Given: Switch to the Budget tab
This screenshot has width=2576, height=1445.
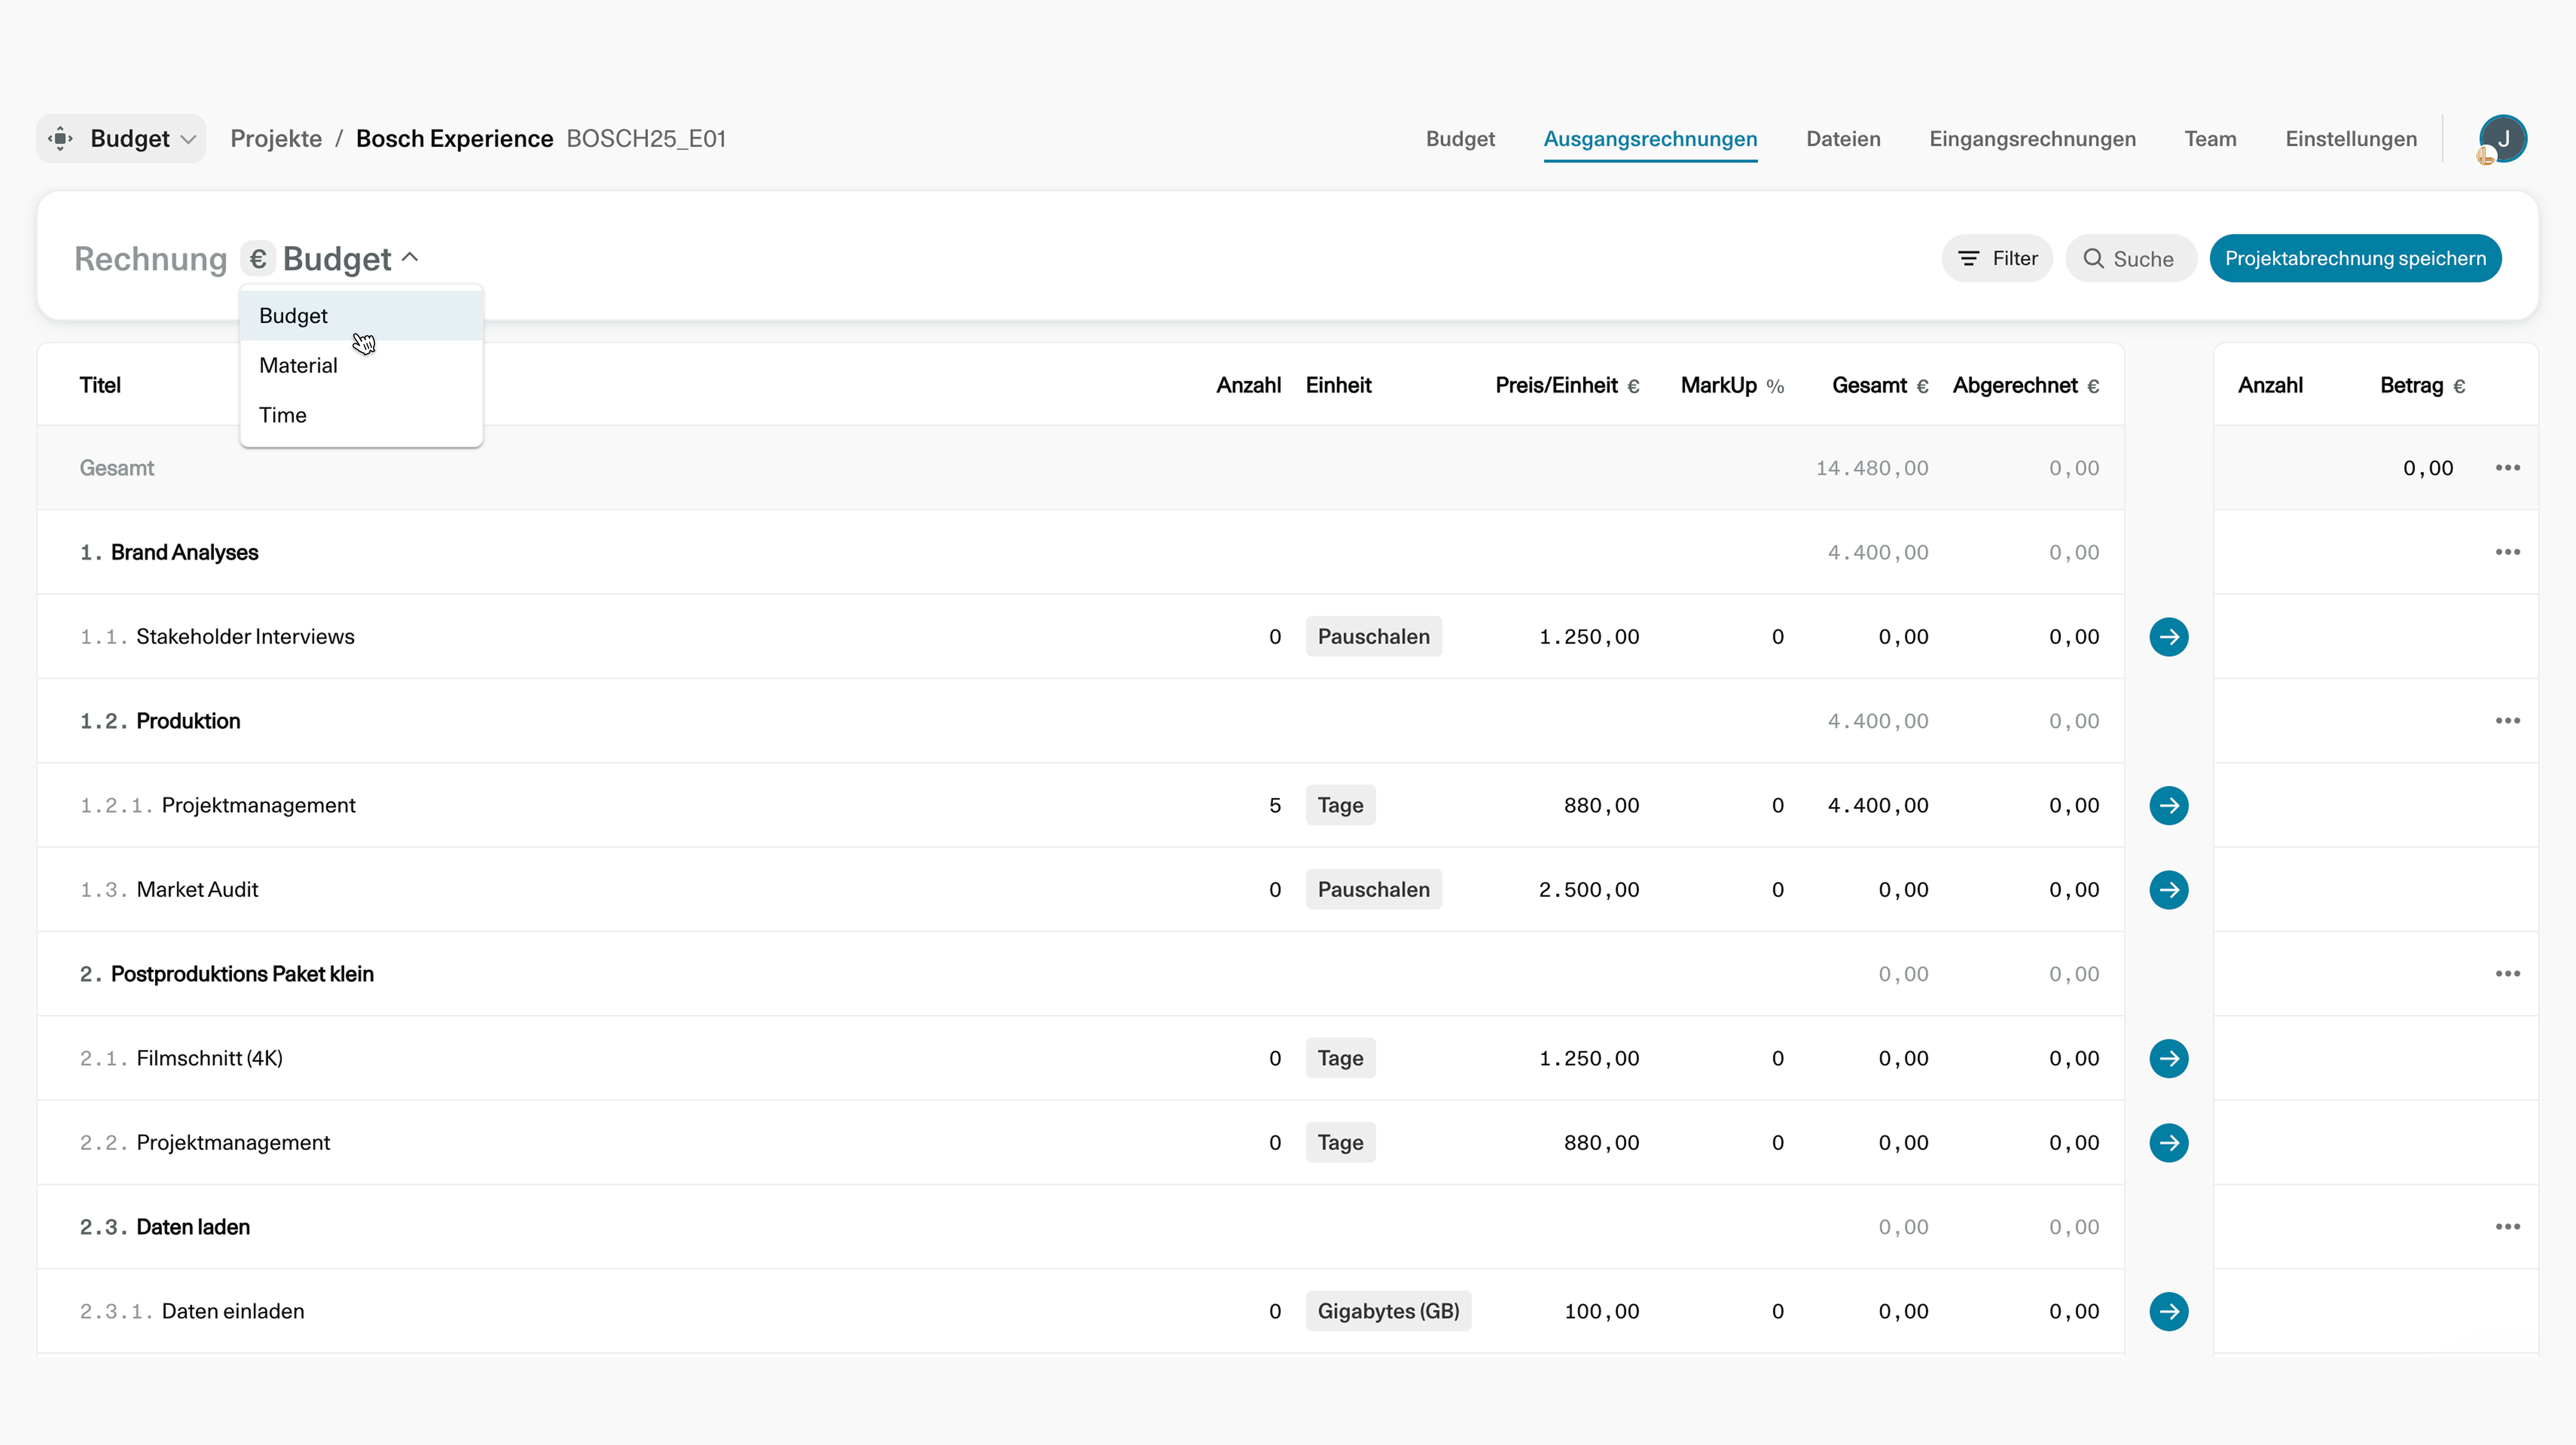Looking at the screenshot, I should 1460,139.
